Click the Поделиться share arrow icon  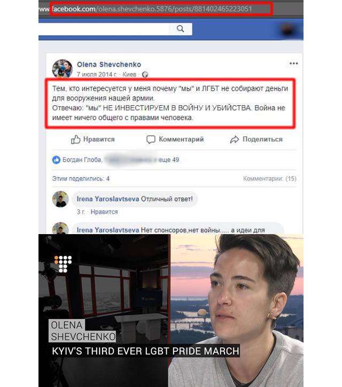[x=235, y=140]
